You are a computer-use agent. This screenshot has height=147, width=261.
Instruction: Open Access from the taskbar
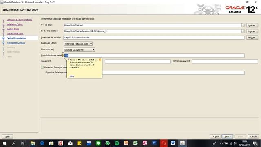tap(145, 143)
